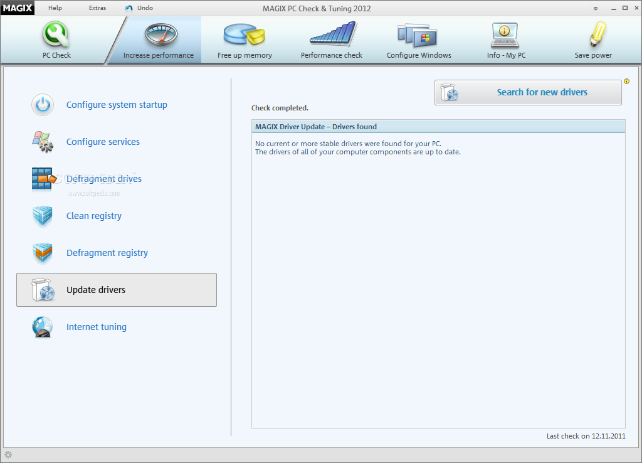The height and width of the screenshot is (463, 642).
Task: Open the Performance check bar chart icon
Action: (334, 34)
